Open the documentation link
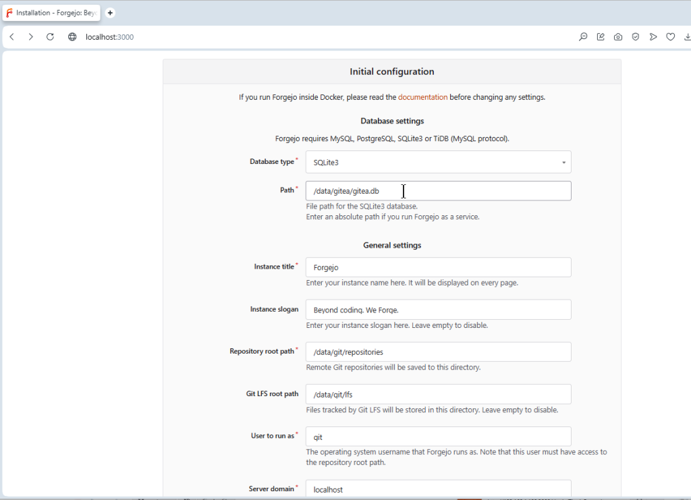The height and width of the screenshot is (500, 691). pyautogui.click(x=422, y=97)
